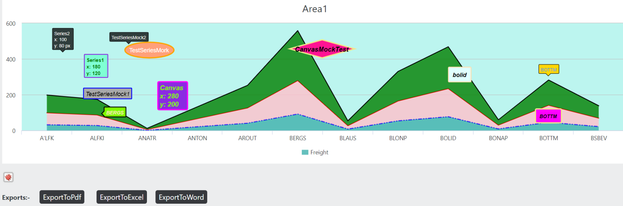Toggle Freight series via legend label
Viewport: 623px width, 206px height.
[319, 153]
